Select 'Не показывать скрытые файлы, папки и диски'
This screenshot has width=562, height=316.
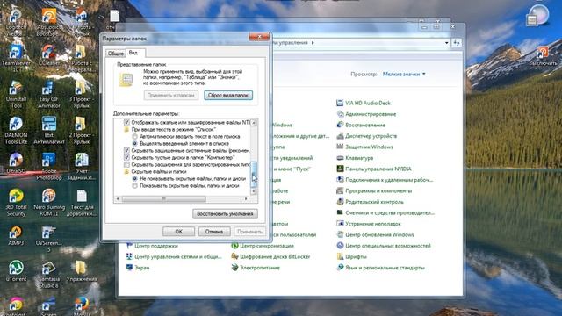pyautogui.click(x=134, y=178)
